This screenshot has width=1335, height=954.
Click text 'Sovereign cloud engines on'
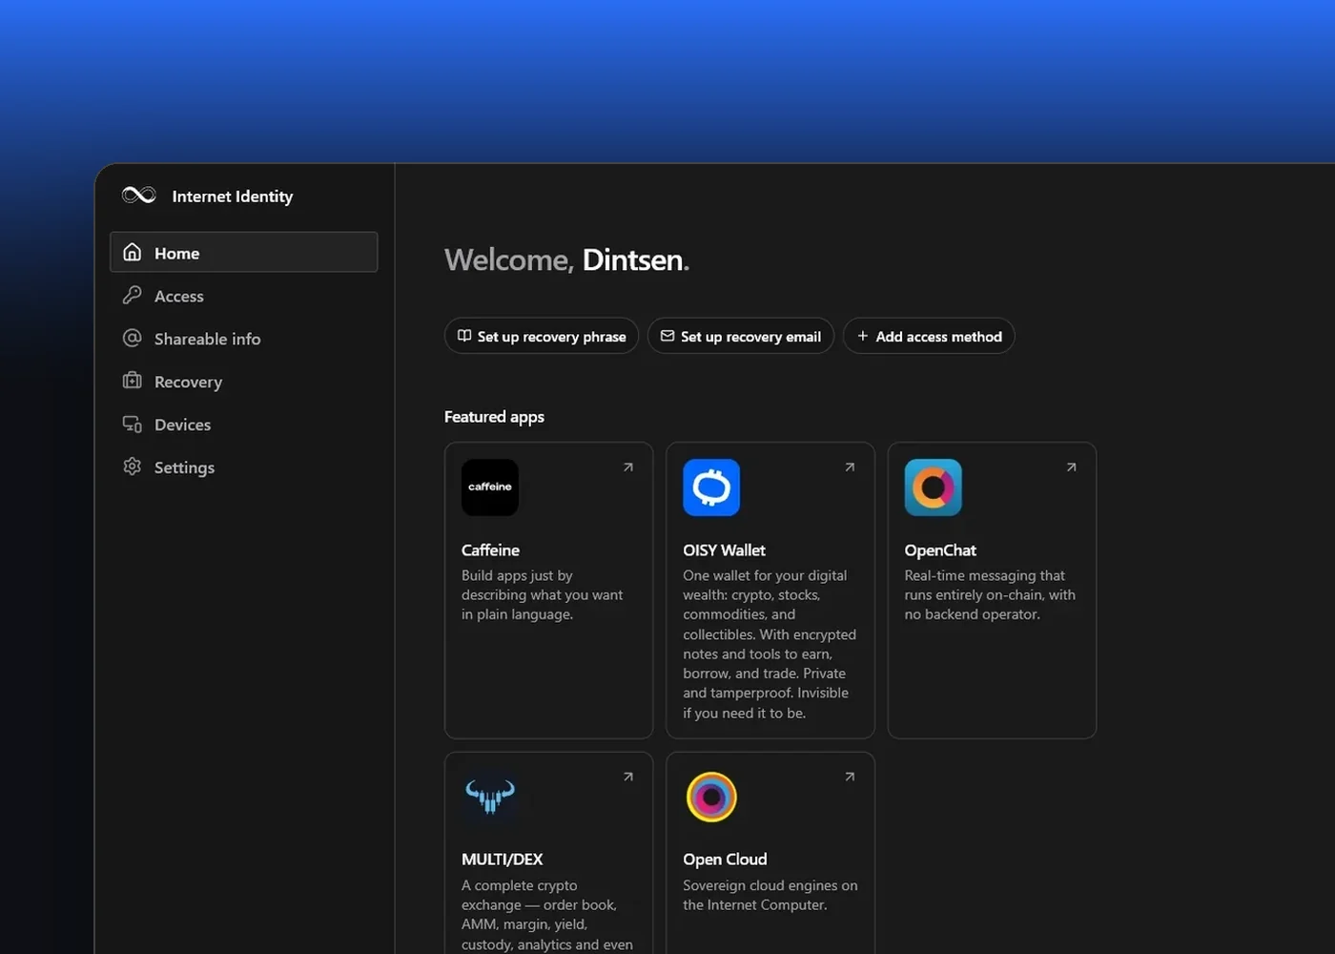pyautogui.click(x=770, y=885)
